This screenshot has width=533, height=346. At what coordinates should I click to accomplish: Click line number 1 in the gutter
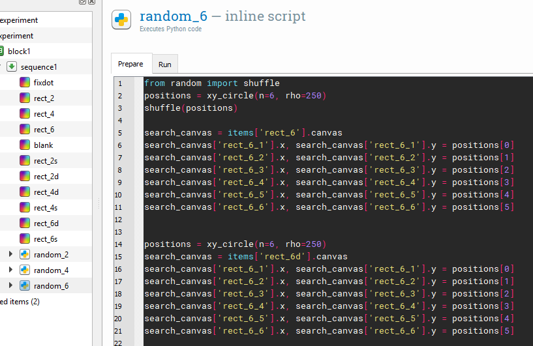[x=120, y=83]
